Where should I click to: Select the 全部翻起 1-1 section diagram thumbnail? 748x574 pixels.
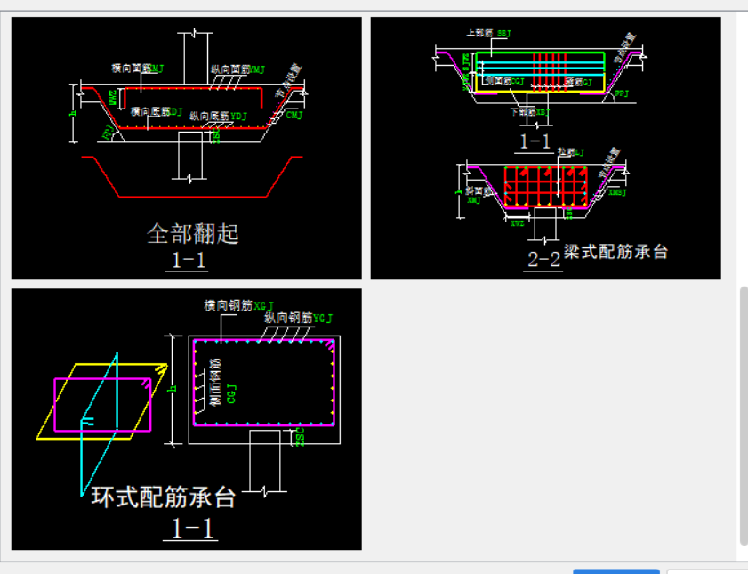[x=187, y=148]
